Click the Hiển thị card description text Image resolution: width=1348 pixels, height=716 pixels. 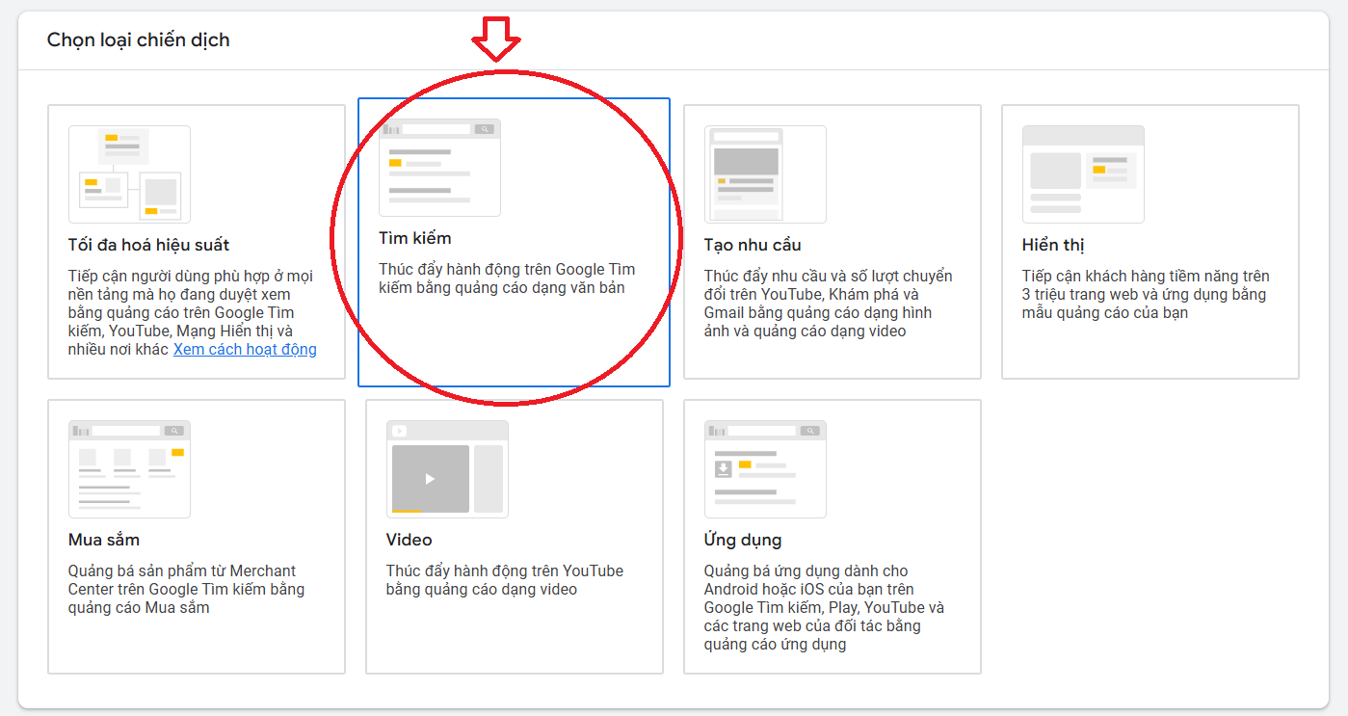point(1147,294)
